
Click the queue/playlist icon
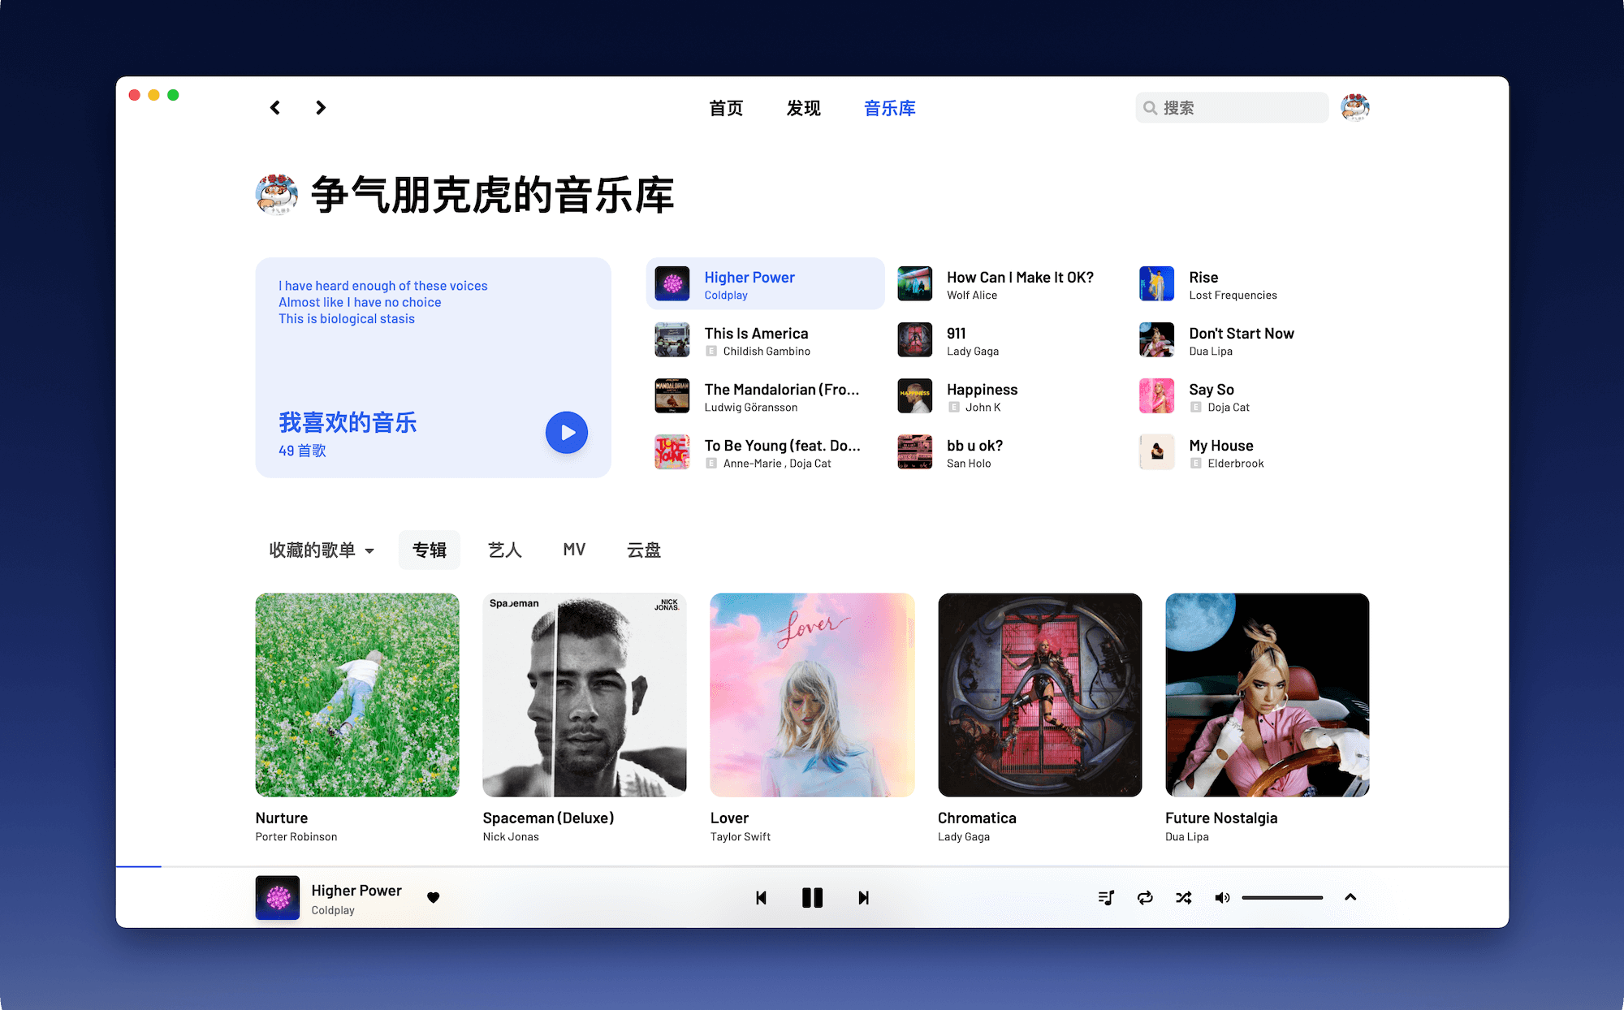point(1106,897)
